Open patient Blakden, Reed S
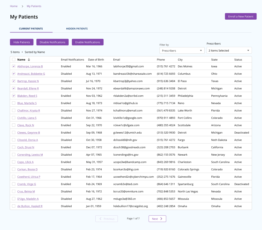 [x=27, y=96]
